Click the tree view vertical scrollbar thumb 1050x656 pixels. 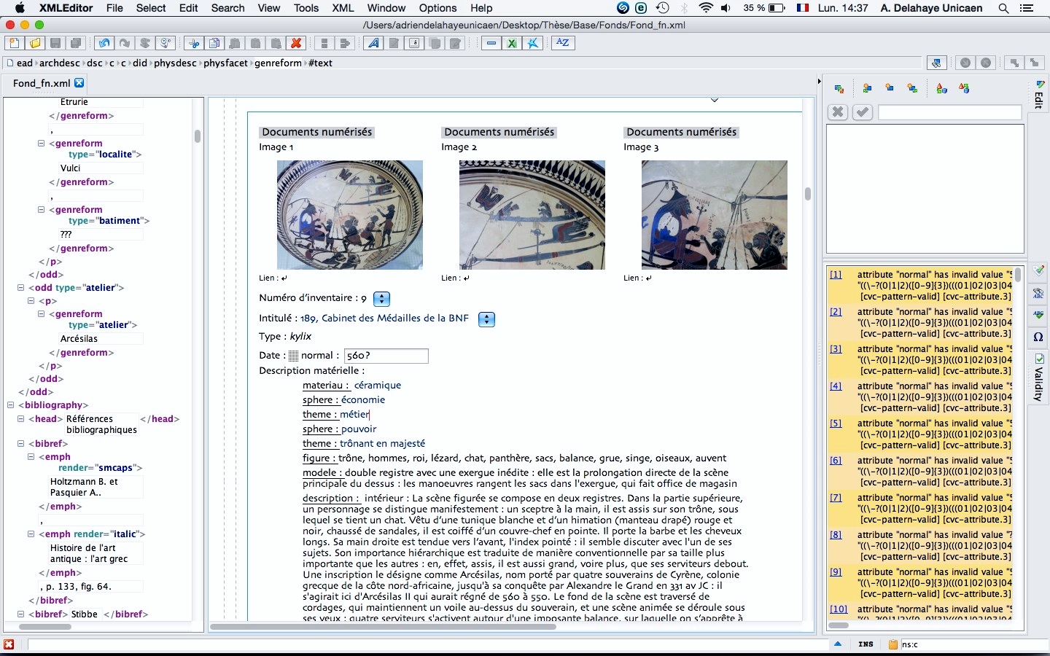click(197, 136)
